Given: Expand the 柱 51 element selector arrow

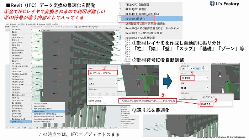Looking at the screenshot, I should coord(116,84).
